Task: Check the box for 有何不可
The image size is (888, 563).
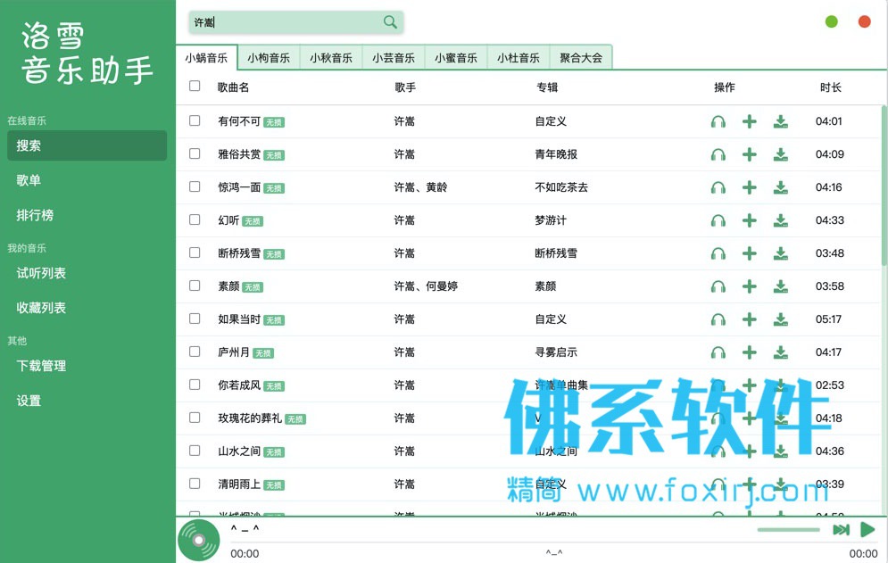Action: pyautogui.click(x=195, y=120)
